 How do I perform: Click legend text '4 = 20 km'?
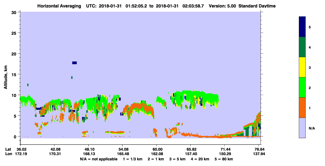[200, 159]
